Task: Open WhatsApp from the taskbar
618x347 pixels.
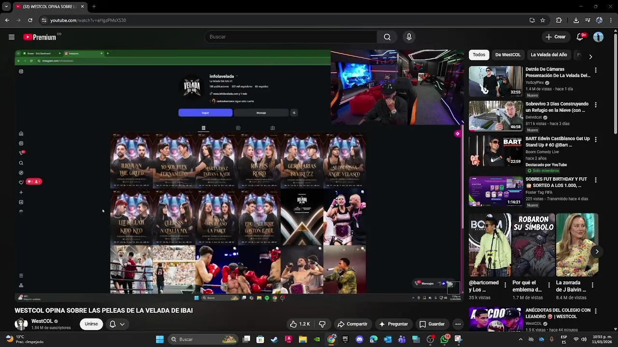Action: pos(445,339)
